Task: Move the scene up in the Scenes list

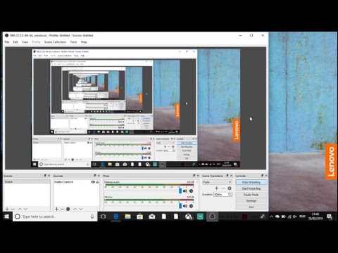Action: coord(20,209)
